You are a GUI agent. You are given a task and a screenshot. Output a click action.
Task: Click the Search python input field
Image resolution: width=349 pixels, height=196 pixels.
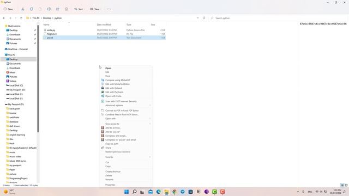coord(278,18)
